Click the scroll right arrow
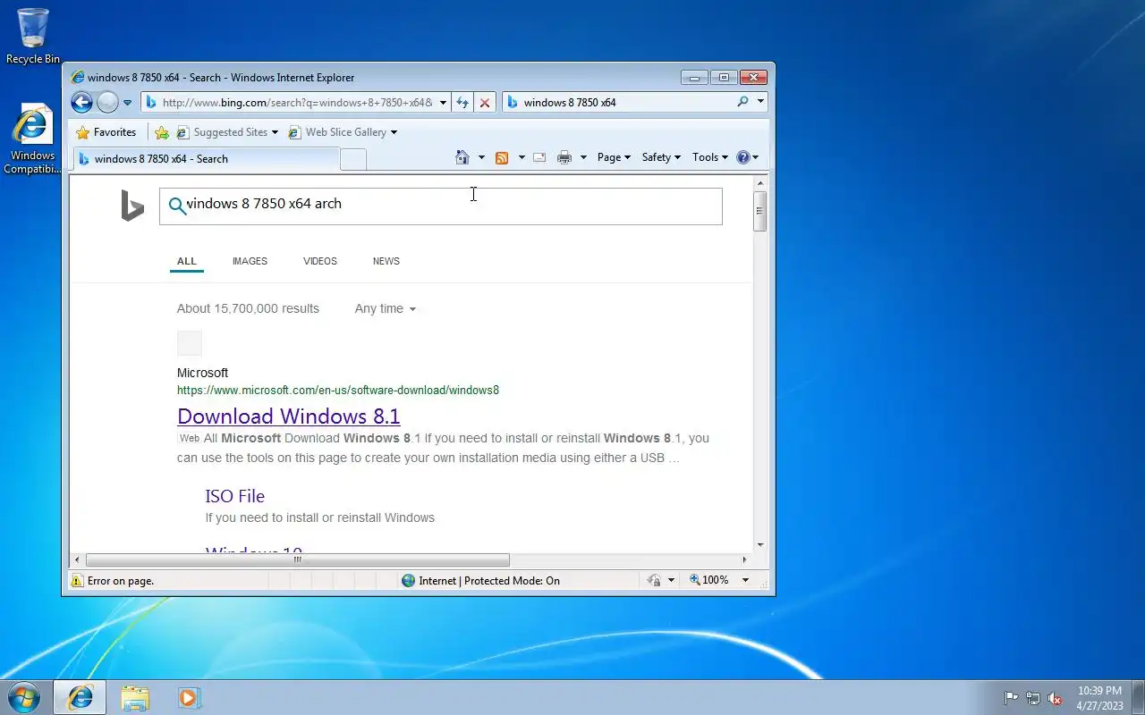The height and width of the screenshot is (715, 1145). tap(744, 560)
